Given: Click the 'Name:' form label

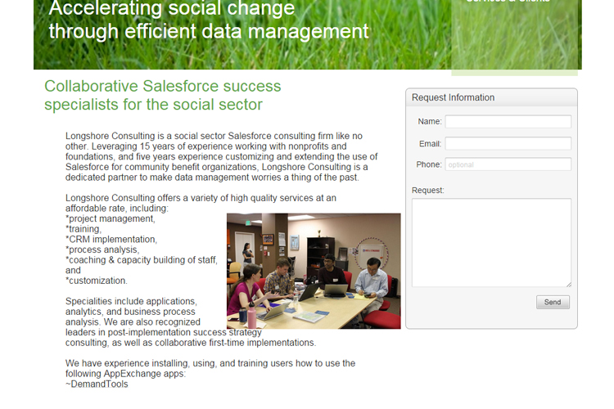Looking at the screenshot, I should coord(430,122).
